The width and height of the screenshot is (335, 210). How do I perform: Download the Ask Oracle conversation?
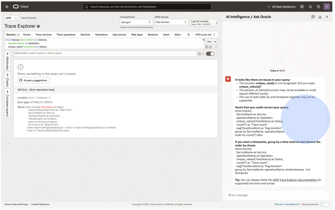click(320, 17)
